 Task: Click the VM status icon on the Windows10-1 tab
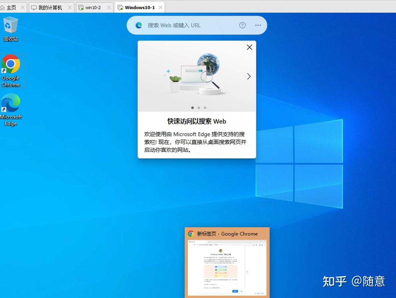121,7
